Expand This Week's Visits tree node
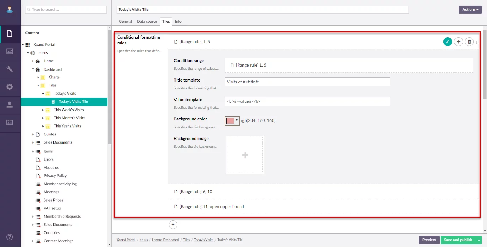Screen dimensions: 487x247 tap(43, 110)
